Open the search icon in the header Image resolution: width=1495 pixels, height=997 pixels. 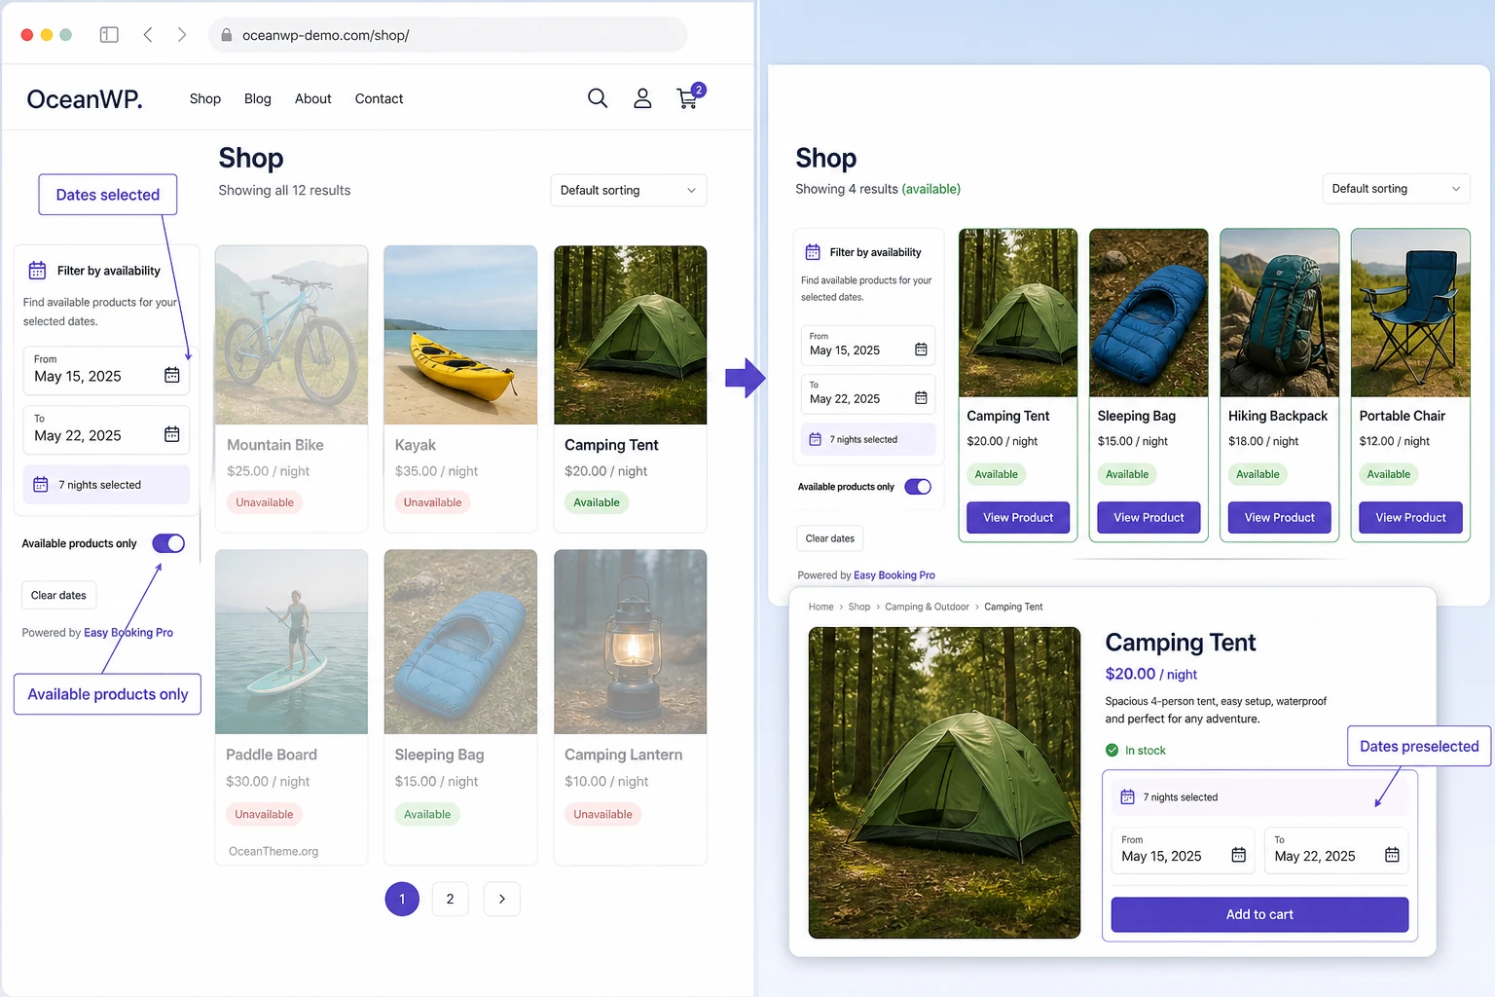click(598, 98)
